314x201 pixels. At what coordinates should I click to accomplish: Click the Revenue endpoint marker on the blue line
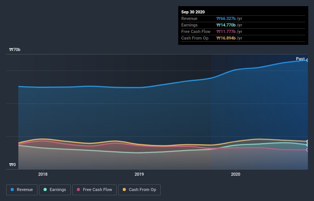pyautogui.click(x=307, y=60)
